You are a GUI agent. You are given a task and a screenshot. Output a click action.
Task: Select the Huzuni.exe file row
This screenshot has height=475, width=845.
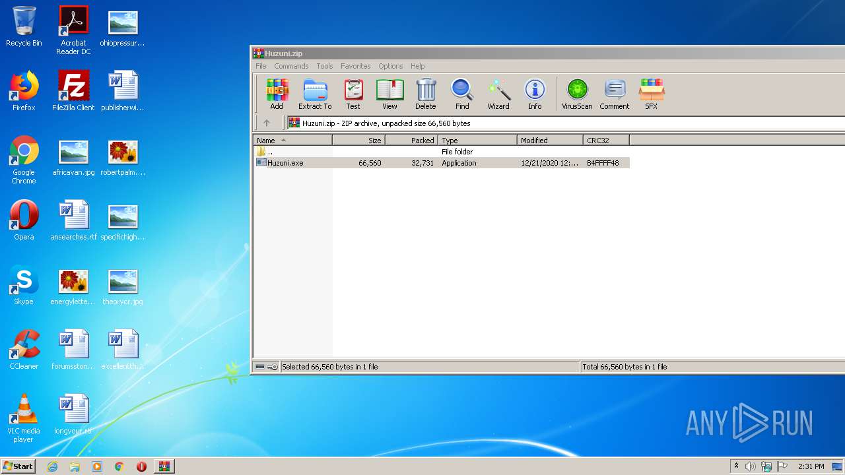(442, 163)
